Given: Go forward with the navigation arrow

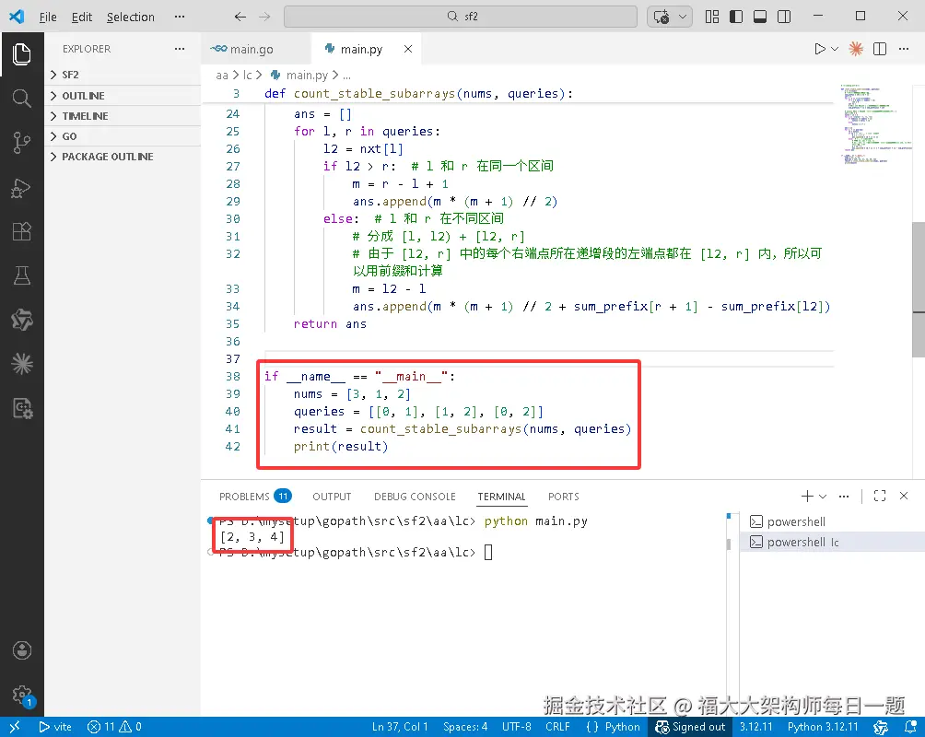Looking at the screenshot, I should [x=264, y=17].
